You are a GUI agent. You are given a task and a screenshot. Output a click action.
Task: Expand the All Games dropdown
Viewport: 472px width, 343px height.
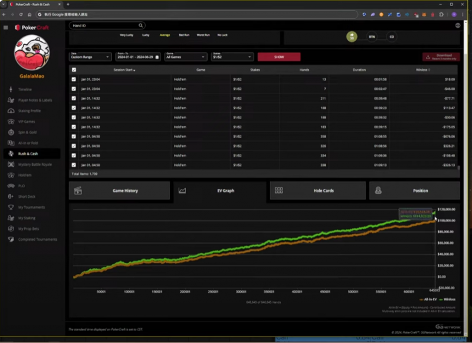coord(186,57)
